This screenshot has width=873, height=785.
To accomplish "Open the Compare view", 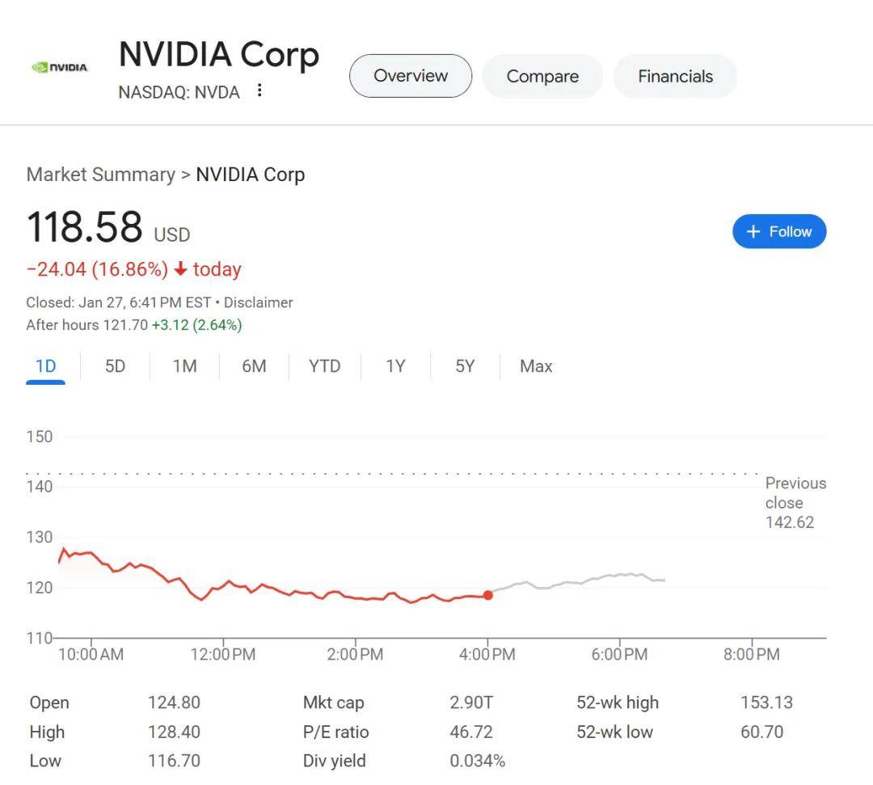I will coord(542,75).
